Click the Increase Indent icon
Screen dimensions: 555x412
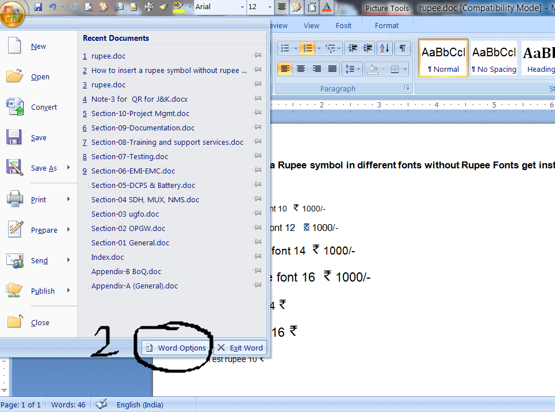(368, 48)
